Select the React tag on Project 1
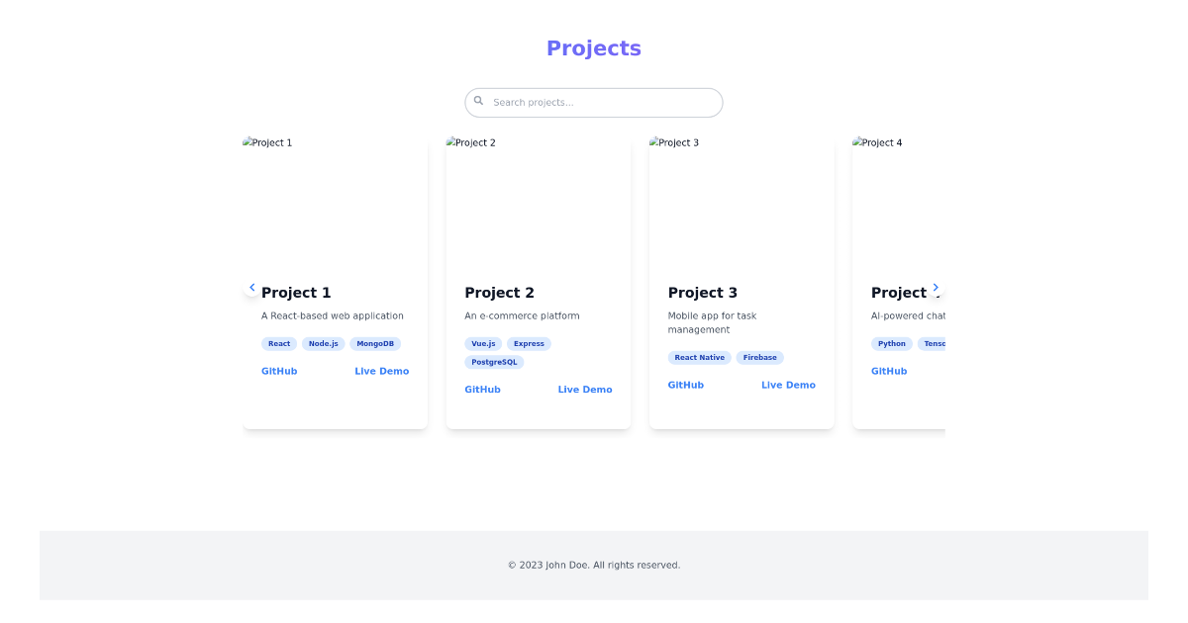This screenshot has height=623, width=1188. point(279,343)
